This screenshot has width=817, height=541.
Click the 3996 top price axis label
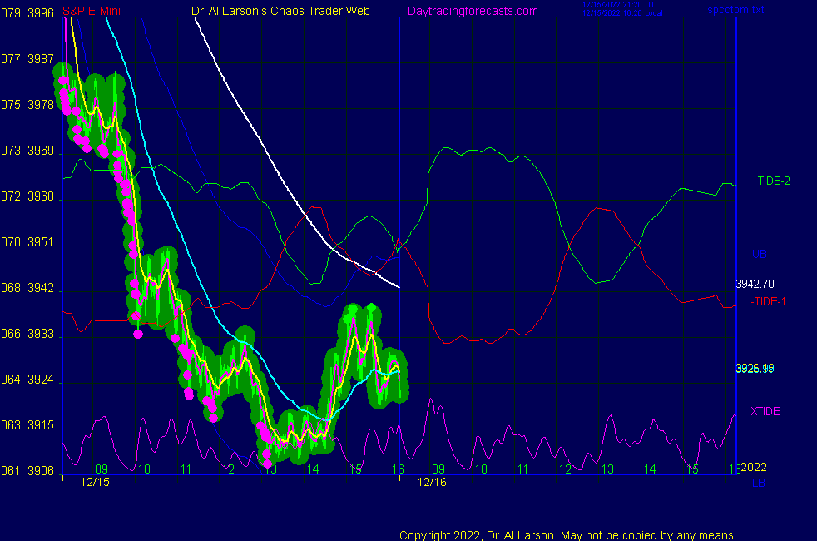[x=41, y=12]
